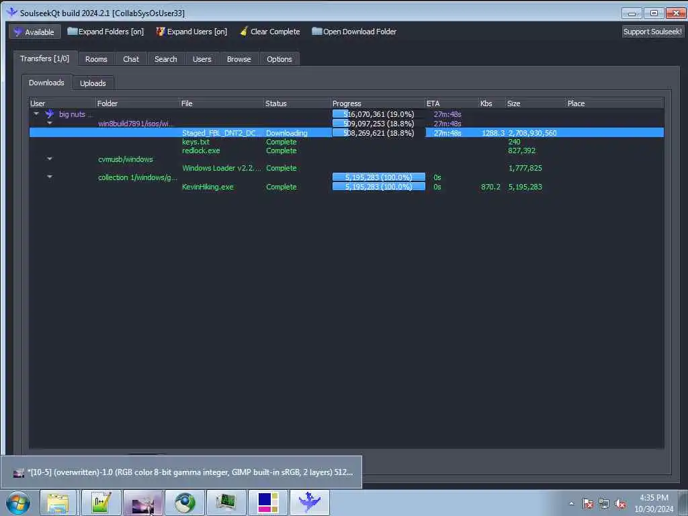
Task: Switch to the Transfers [1/0] tab
Action: 45,58
